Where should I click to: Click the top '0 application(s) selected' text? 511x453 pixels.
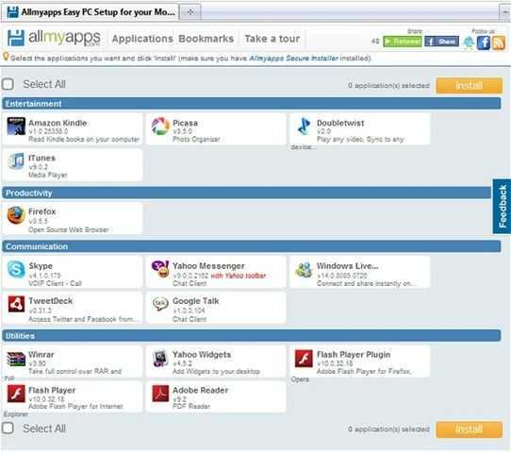[388, 86]
